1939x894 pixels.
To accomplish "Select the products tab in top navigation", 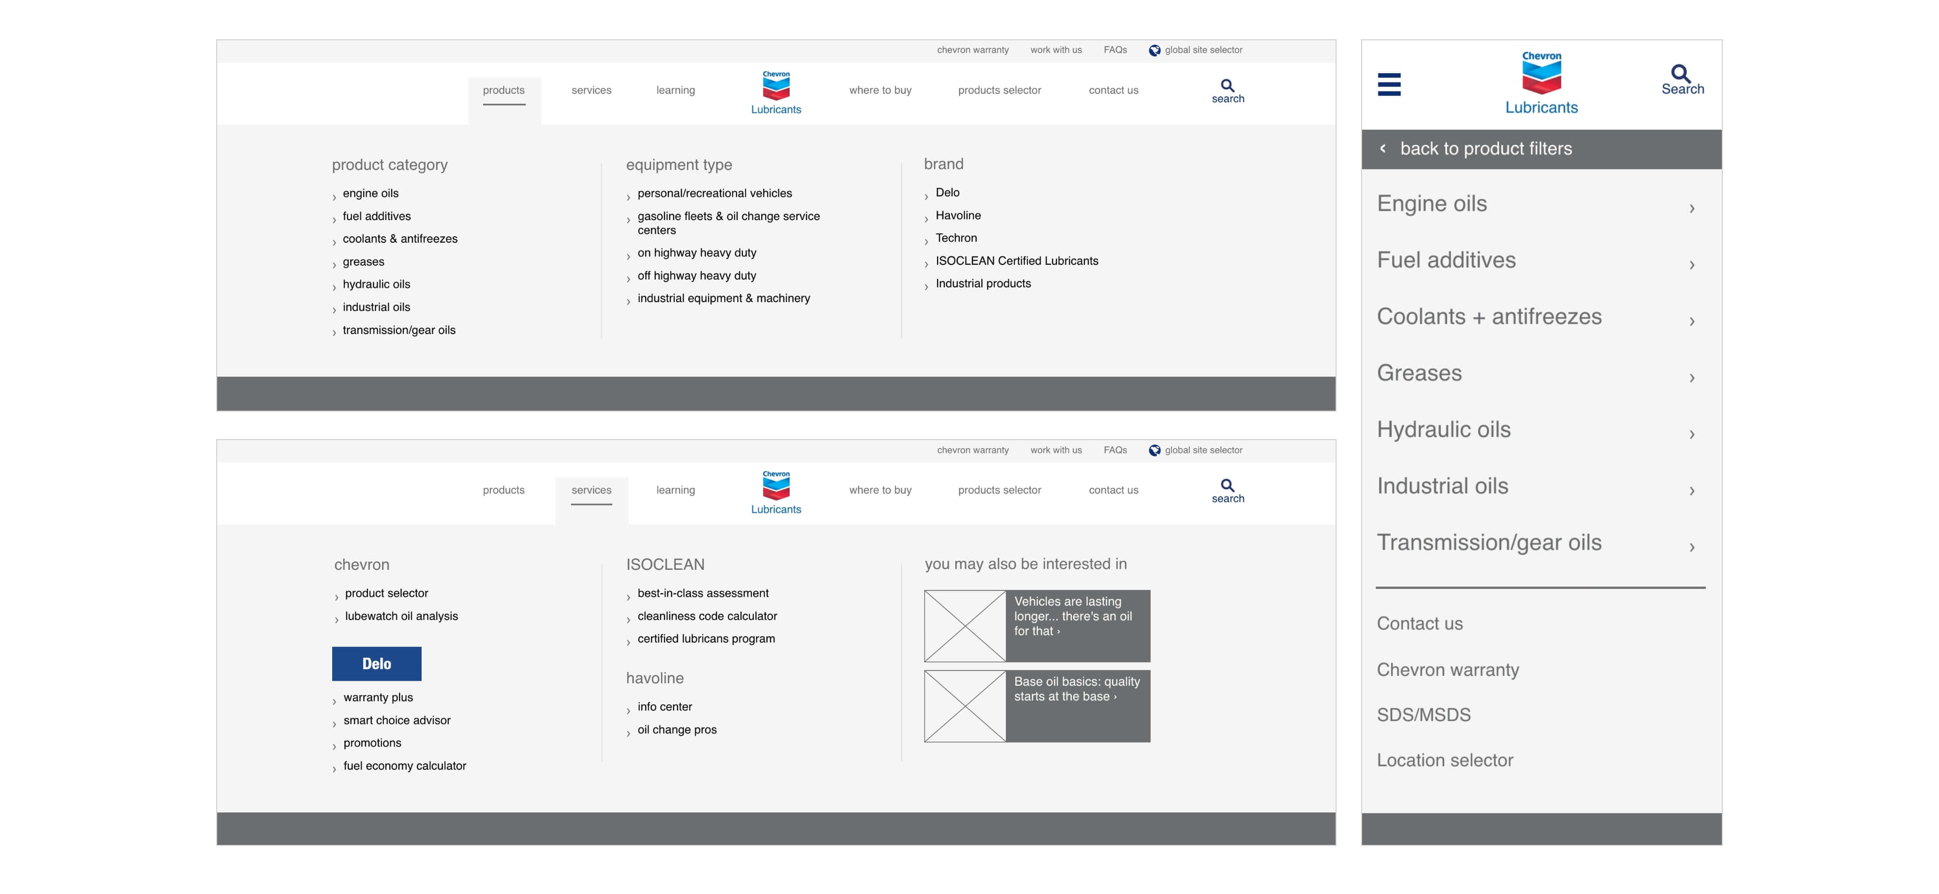I will click(x=504, y=90).
